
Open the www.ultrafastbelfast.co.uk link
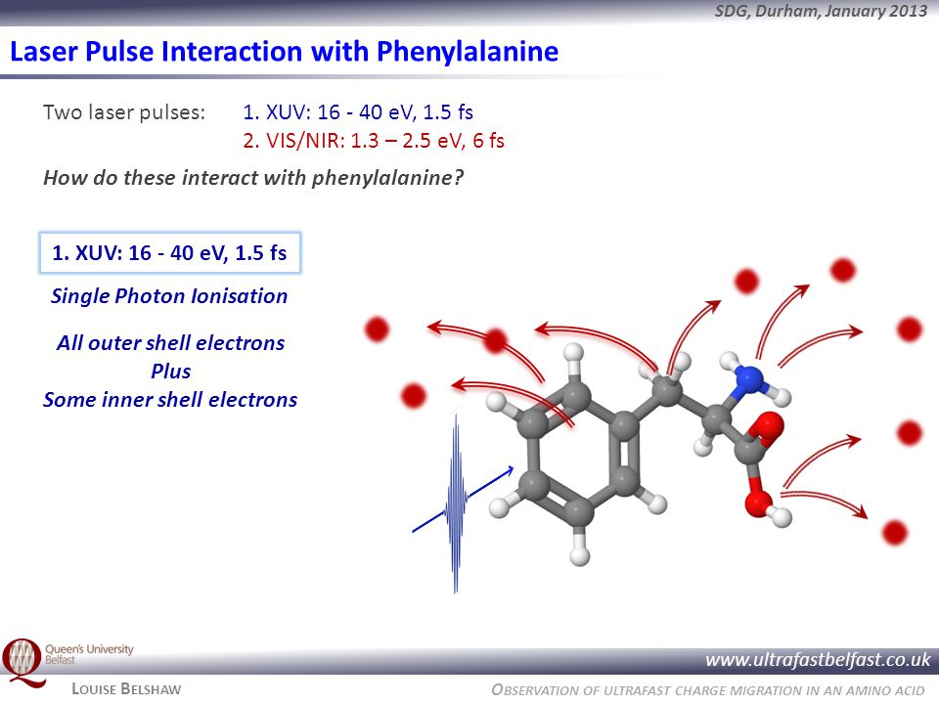(818, 660)
